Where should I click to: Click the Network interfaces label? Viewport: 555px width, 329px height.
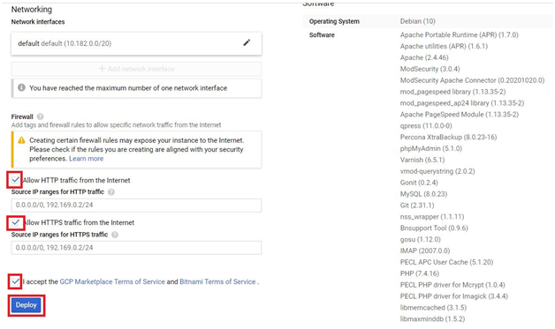(38, 22)
